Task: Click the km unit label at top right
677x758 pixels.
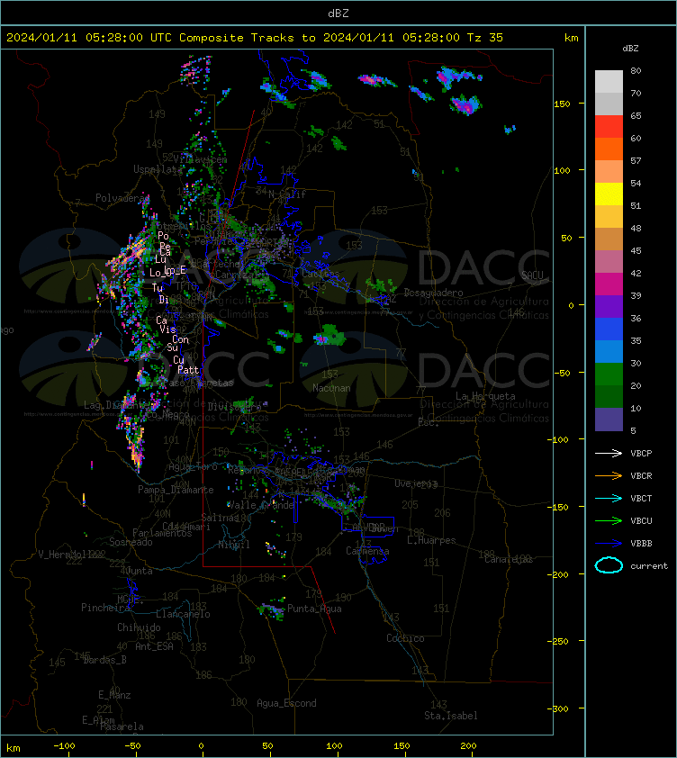Action: tap(571, 38)
